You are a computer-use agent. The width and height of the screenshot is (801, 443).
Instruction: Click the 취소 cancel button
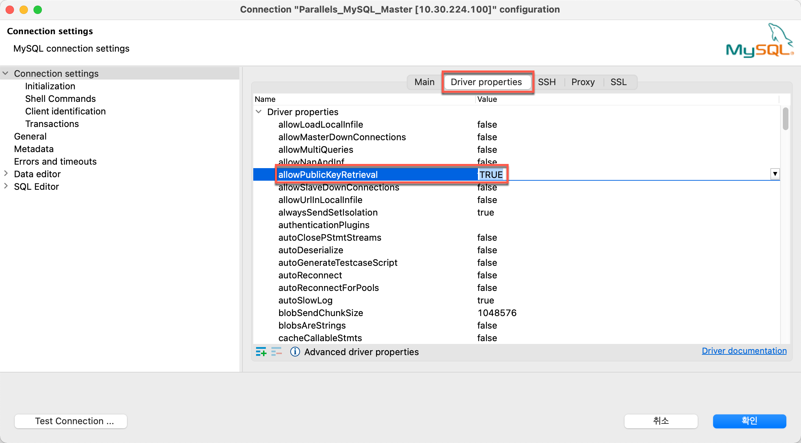(x=661, y=421)
